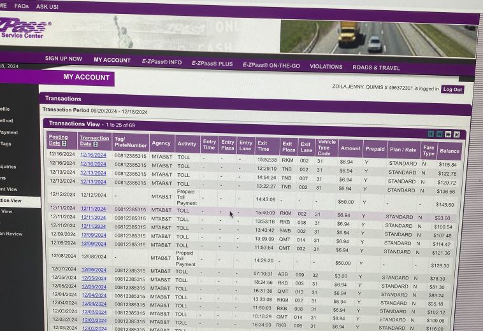
Task: Open transaction 12/09/2024 with exit time 13:09:09
Action: coord(94,235)
